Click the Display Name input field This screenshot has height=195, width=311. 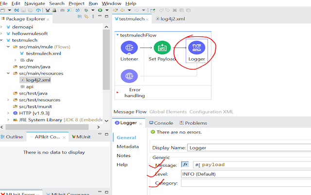[249, 147]
